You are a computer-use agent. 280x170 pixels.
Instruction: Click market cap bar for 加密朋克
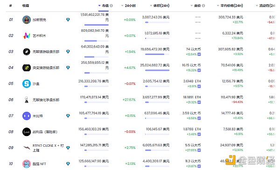click(x=97, y=25)
